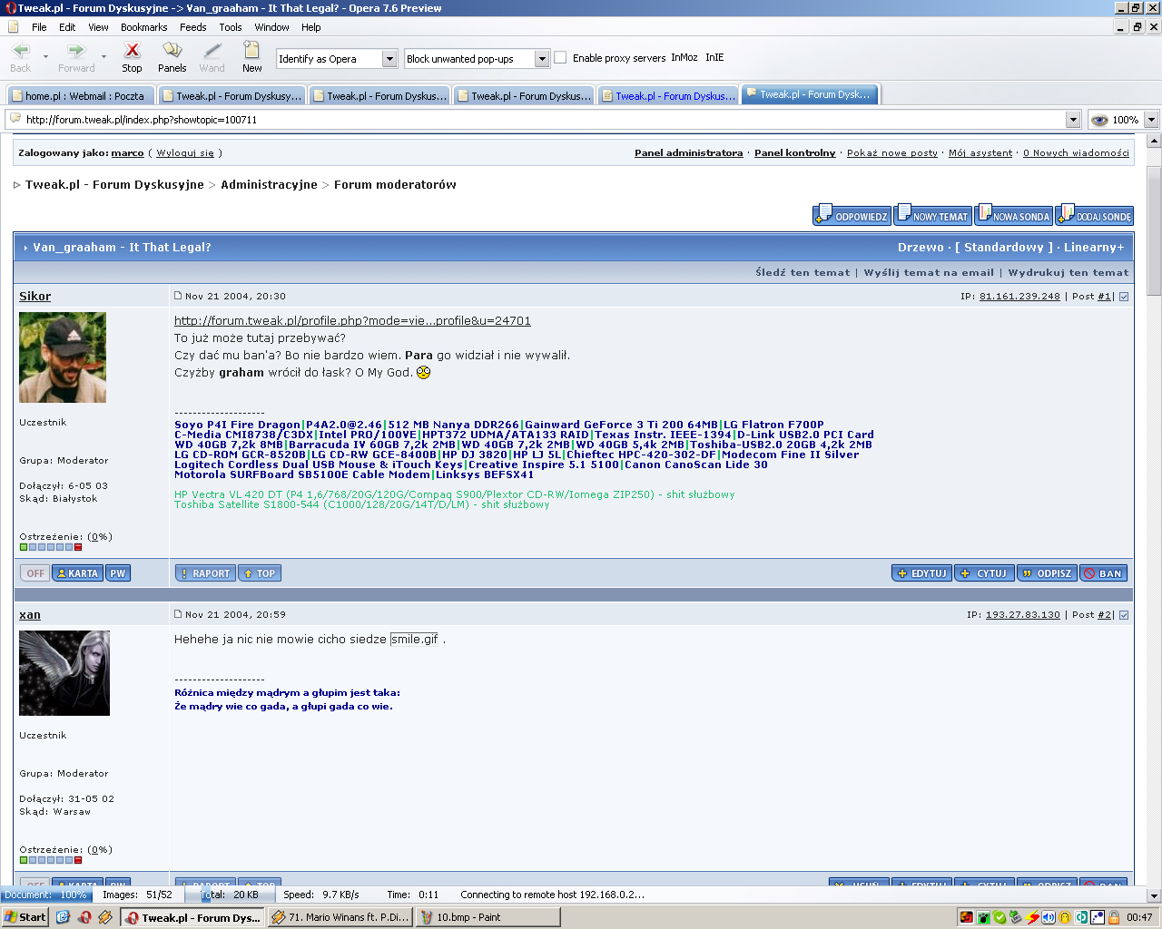The width and height of the screenshot is (1162, 929).
Task: Click xan's winged avatar image
Action: (64, 673)
